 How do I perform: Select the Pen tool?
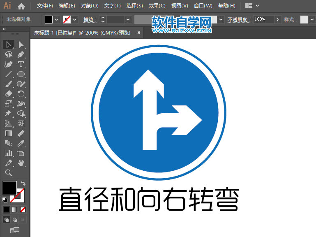[x=21, y=54]
